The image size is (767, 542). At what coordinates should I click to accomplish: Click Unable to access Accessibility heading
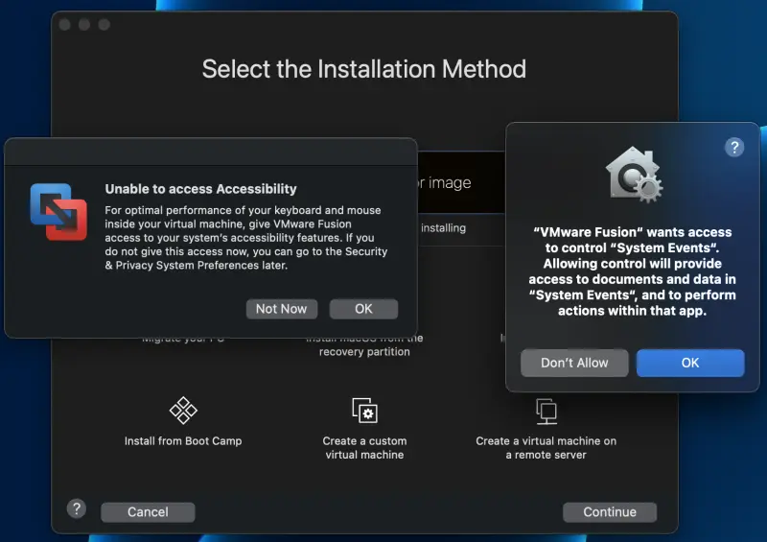(x=201, y=189)
